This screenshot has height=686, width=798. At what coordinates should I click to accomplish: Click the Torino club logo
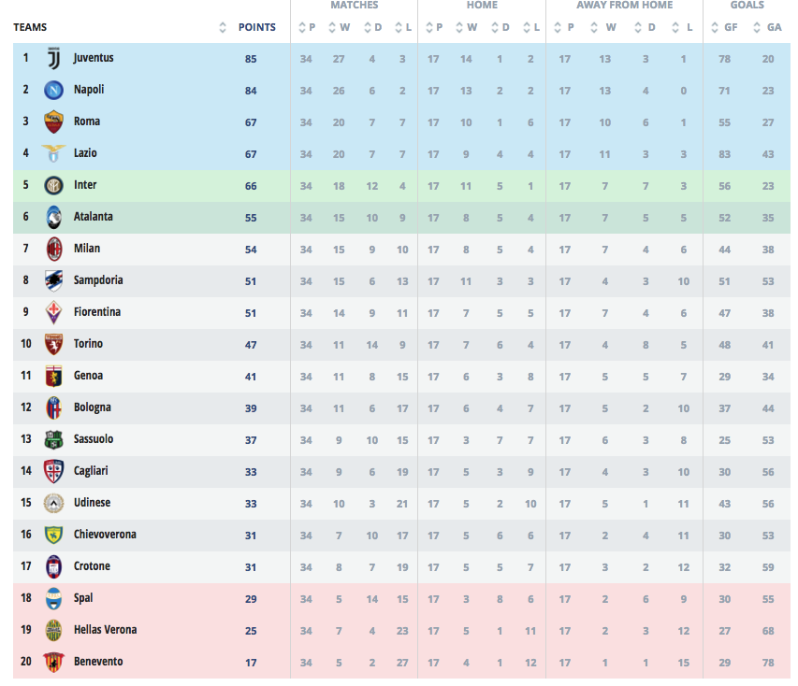click(53, 344)
